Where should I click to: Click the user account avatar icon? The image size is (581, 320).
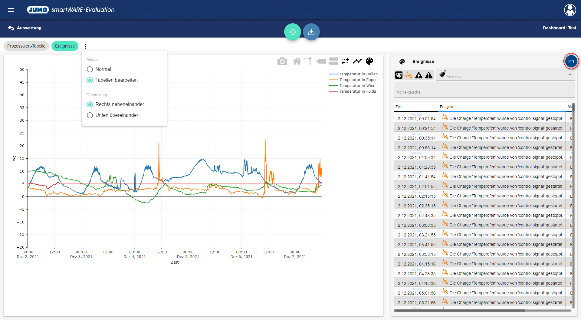[x=570, y=10]
